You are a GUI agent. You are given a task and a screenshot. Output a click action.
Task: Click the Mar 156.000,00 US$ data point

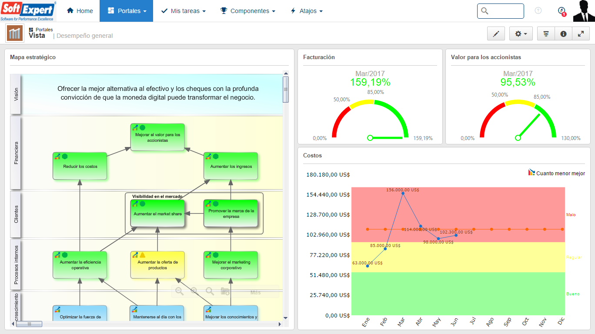[x=403, y=193]
